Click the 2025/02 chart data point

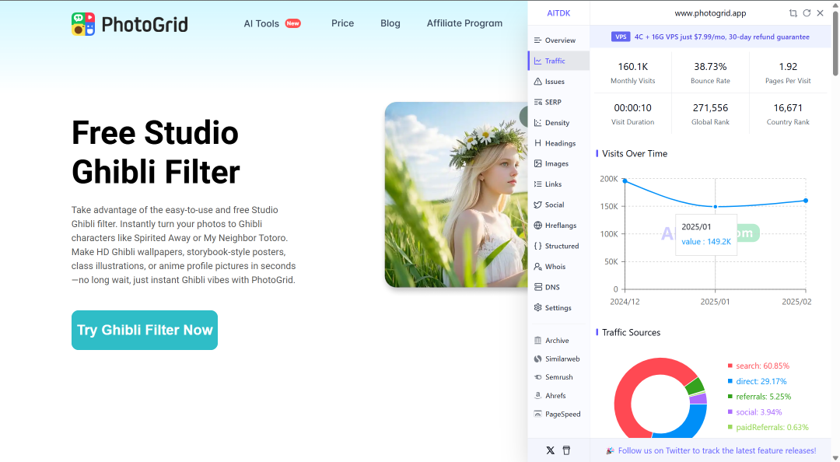pyautogui.click(x=806, y=201)
